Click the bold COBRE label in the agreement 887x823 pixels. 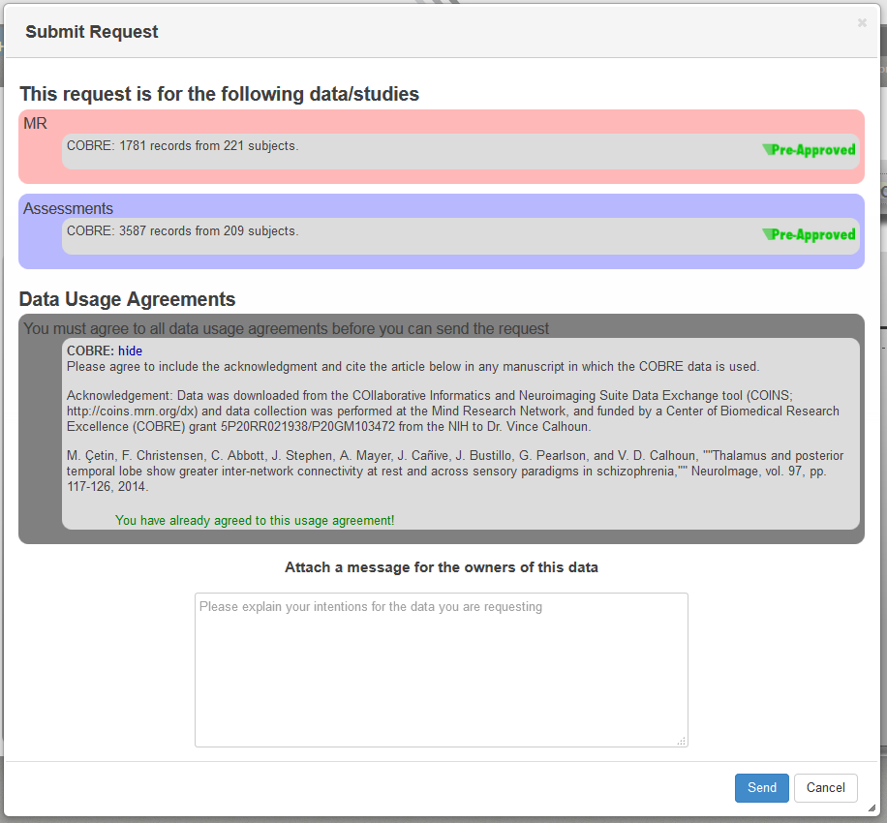92,351
